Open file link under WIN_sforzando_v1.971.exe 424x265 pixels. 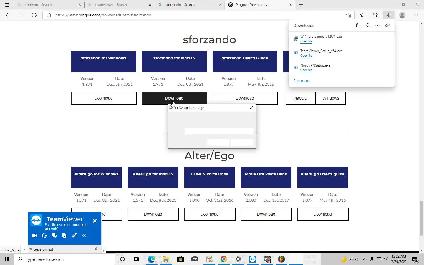[306, 41]
